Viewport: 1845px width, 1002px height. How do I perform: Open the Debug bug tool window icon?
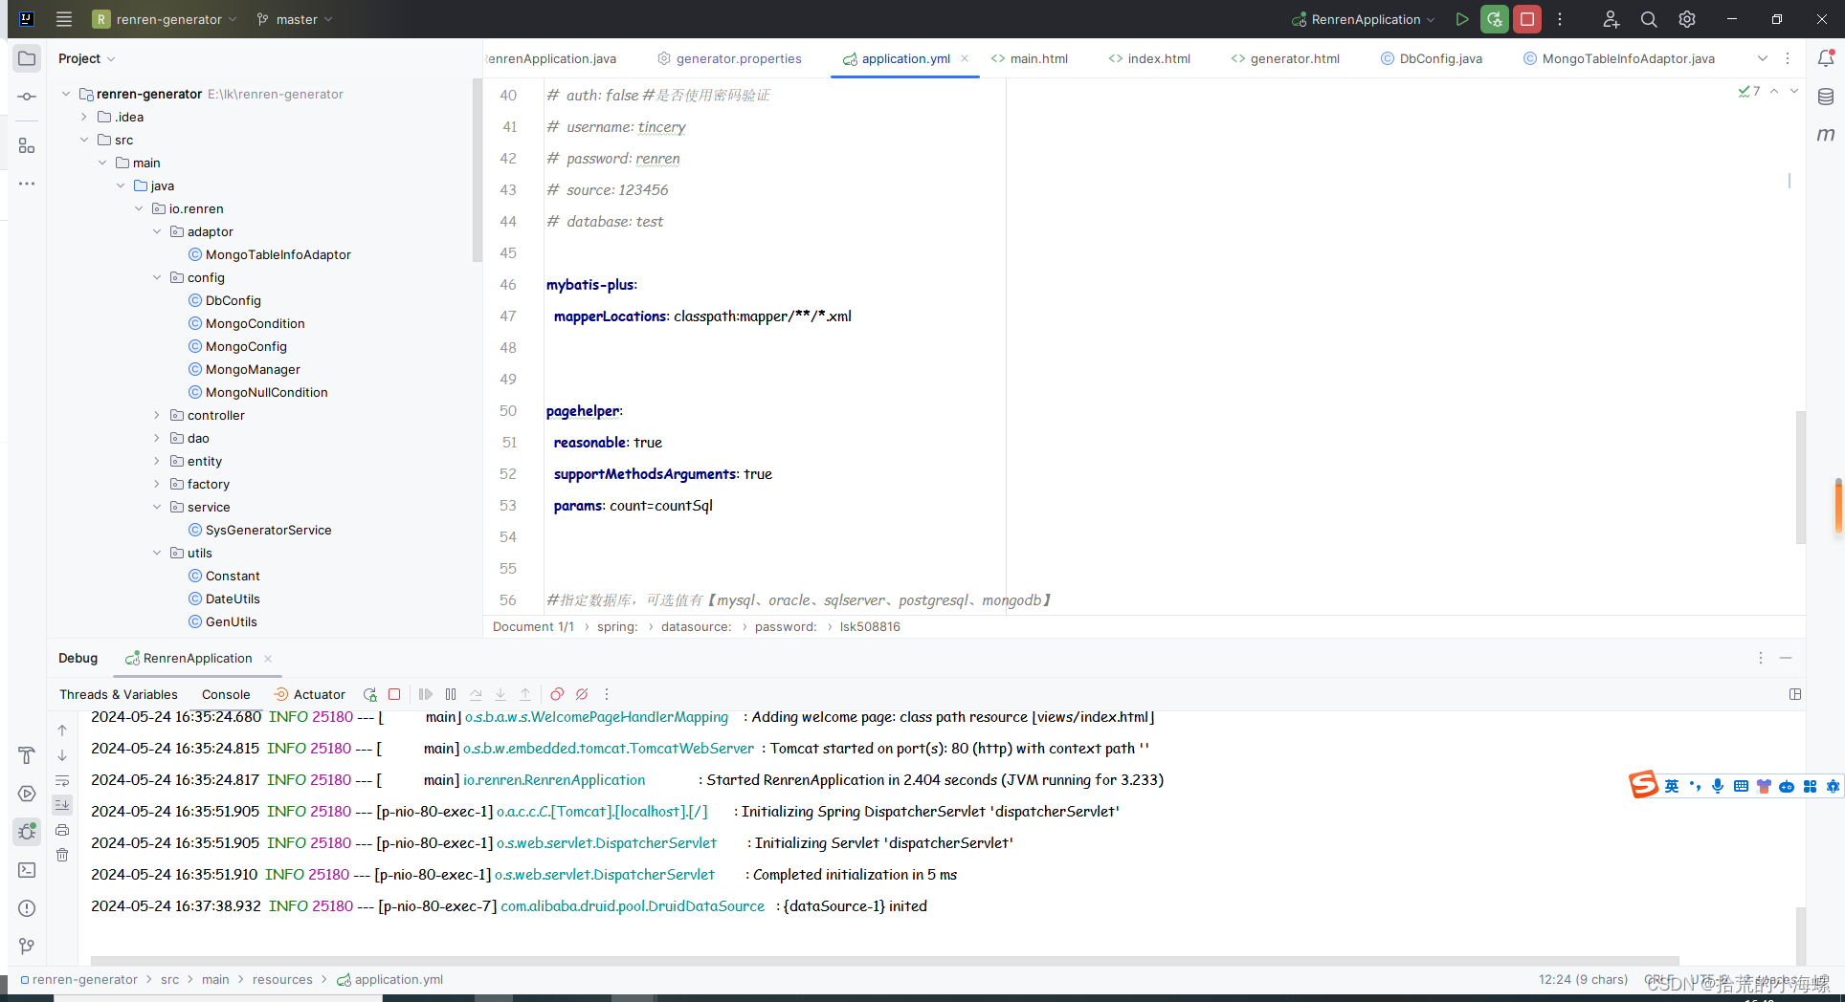[27, 832]
